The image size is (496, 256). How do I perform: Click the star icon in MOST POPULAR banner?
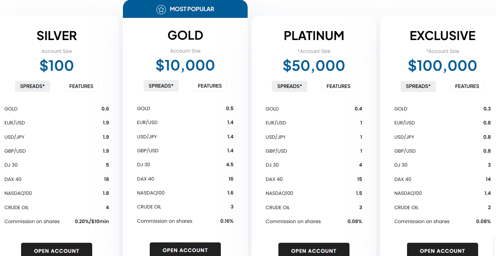[161, 9]
